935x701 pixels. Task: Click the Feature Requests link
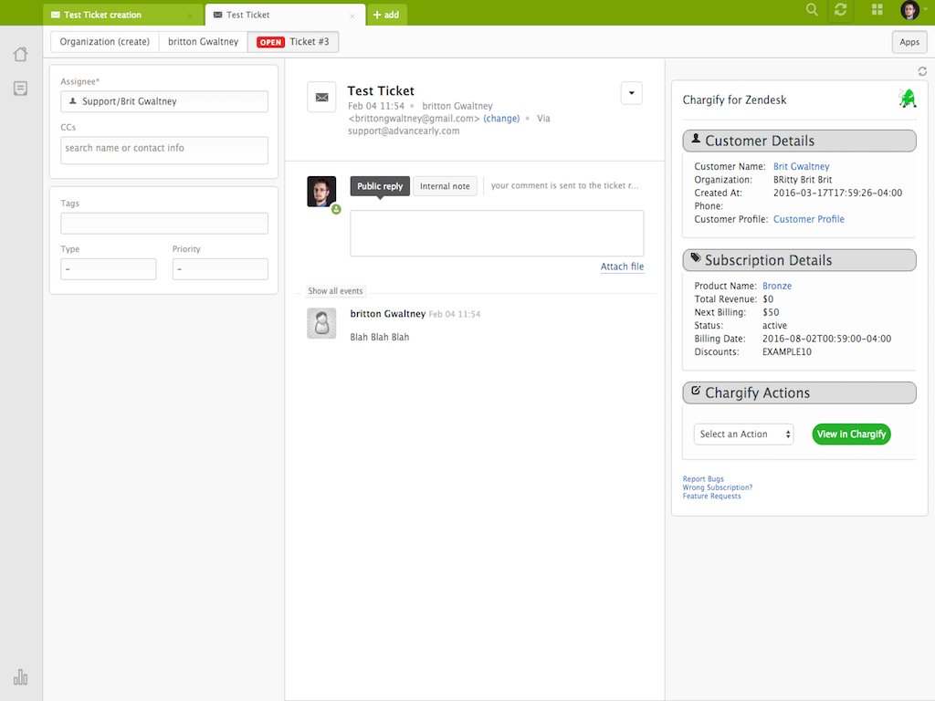[711, 496]
